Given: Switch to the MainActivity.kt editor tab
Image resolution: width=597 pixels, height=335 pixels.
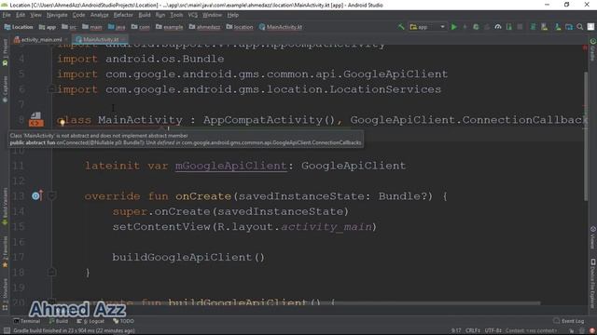Looking at the screenshot, I should pyautogui.click(x=101, y=39).
